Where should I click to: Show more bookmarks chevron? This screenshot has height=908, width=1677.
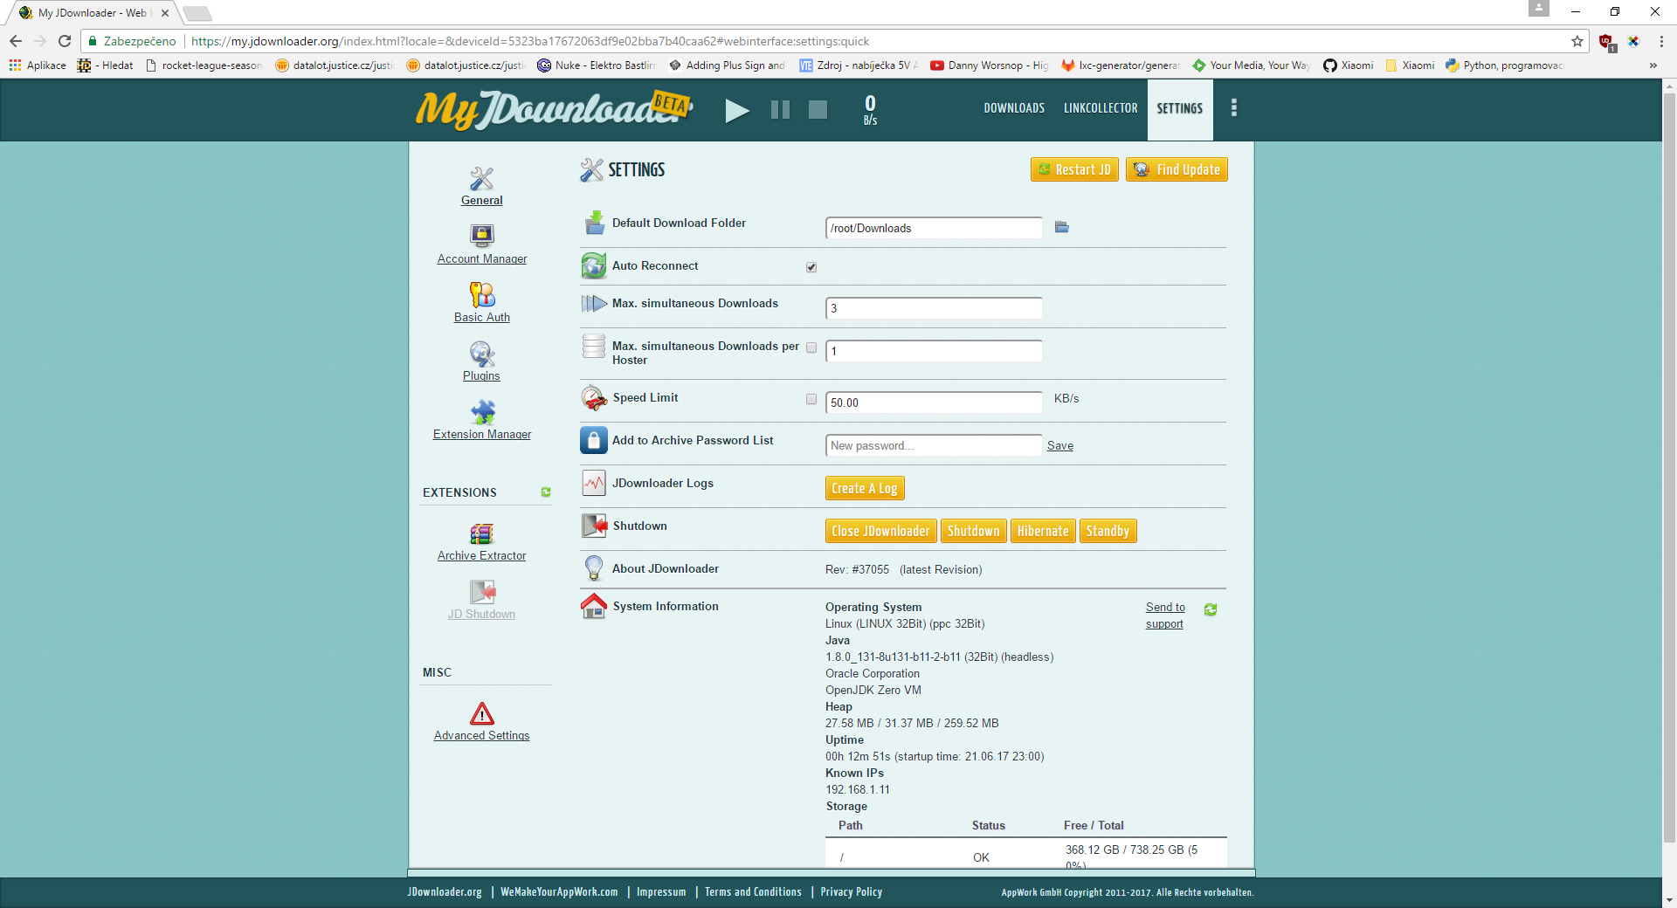click(1653, 65)
